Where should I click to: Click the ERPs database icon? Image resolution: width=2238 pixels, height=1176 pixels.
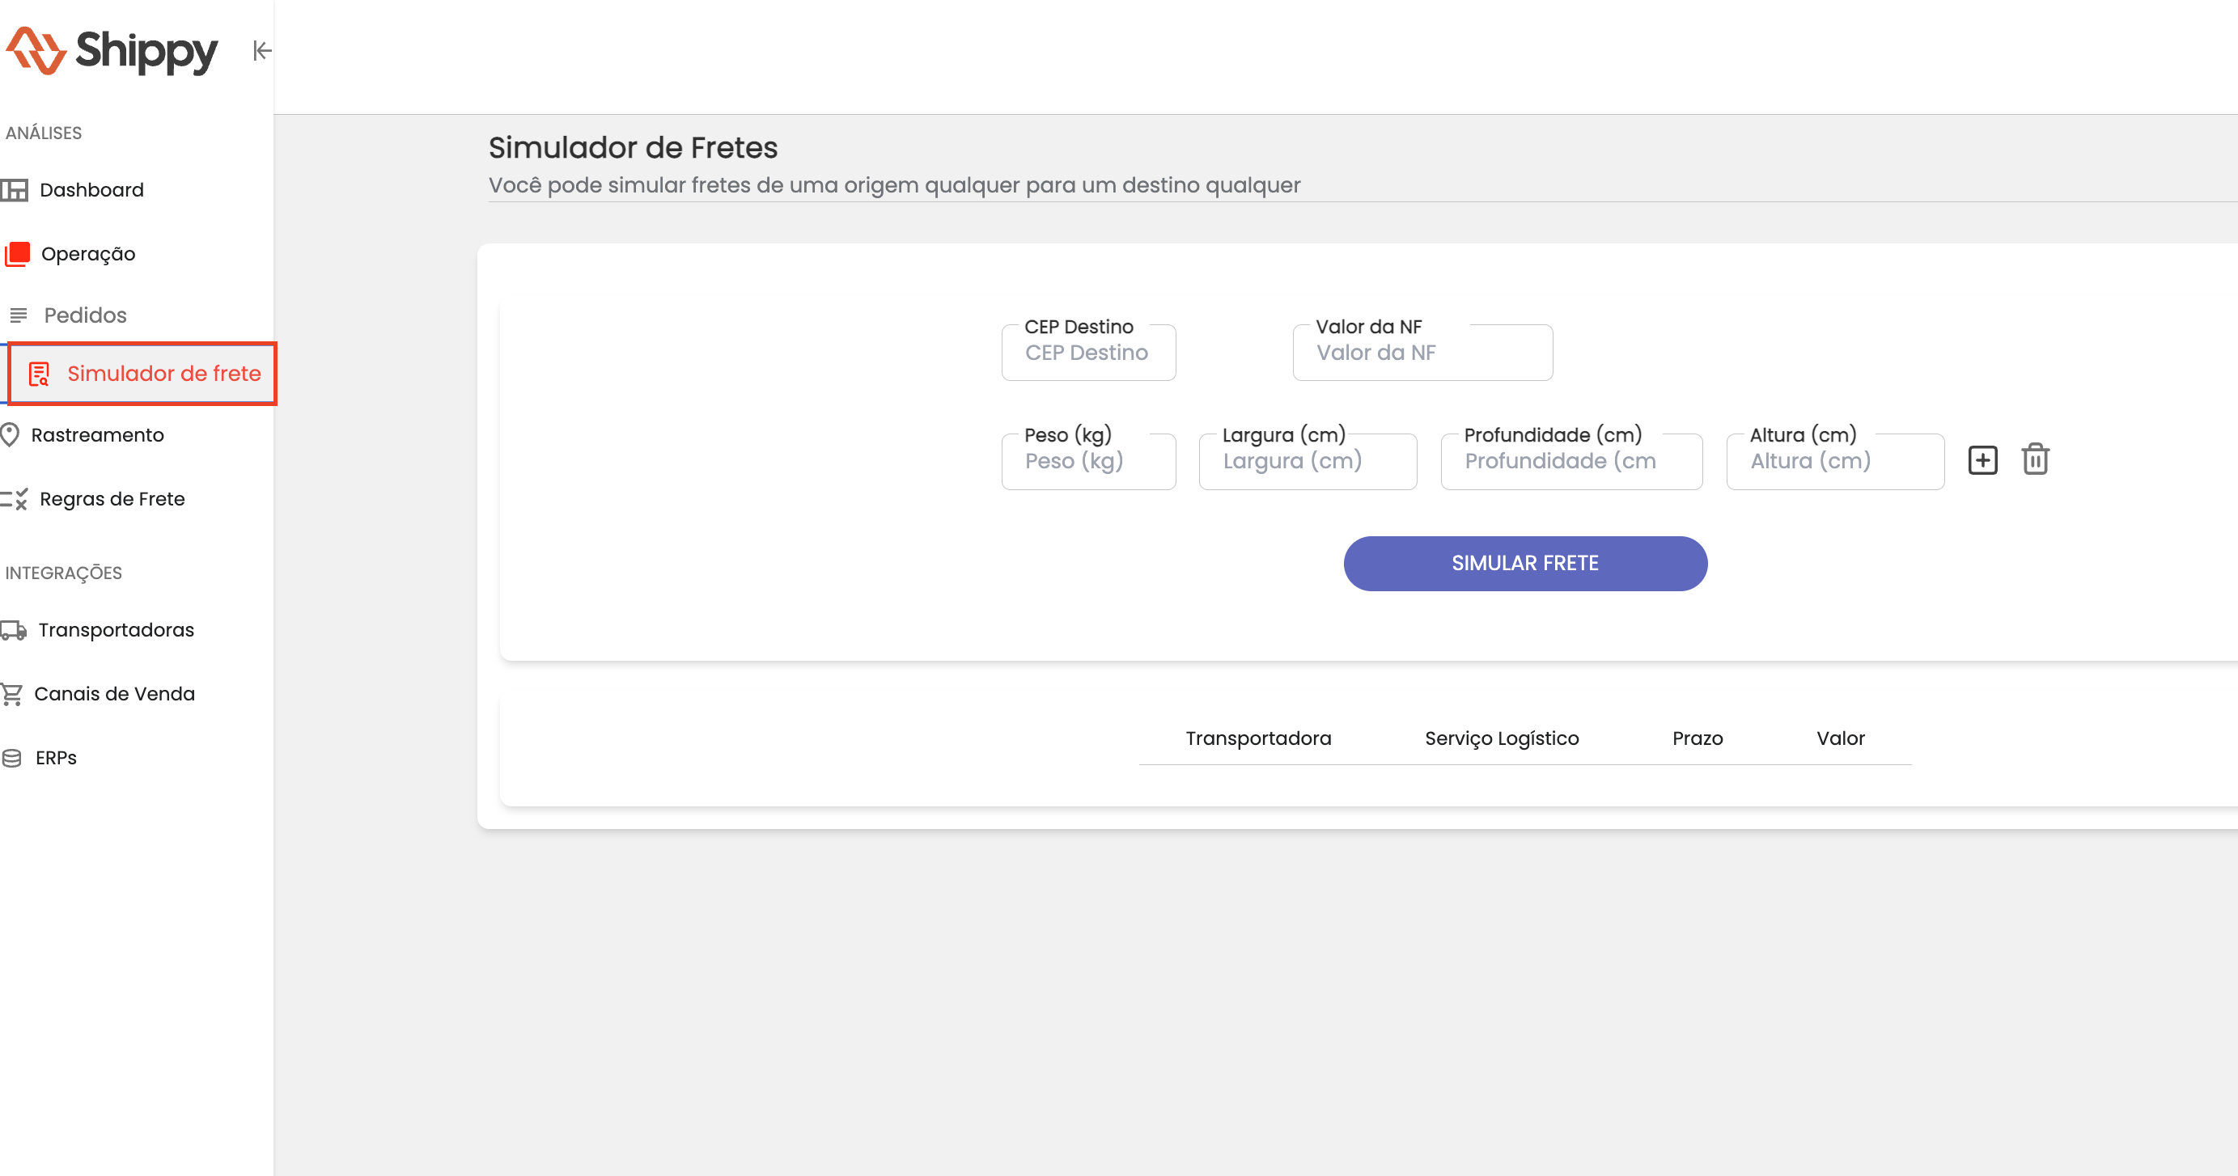tap(12, 758)
